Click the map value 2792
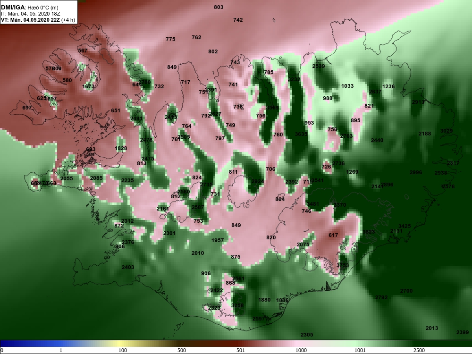The height and width of the screenshot is (354, 472). click(381, 297)
